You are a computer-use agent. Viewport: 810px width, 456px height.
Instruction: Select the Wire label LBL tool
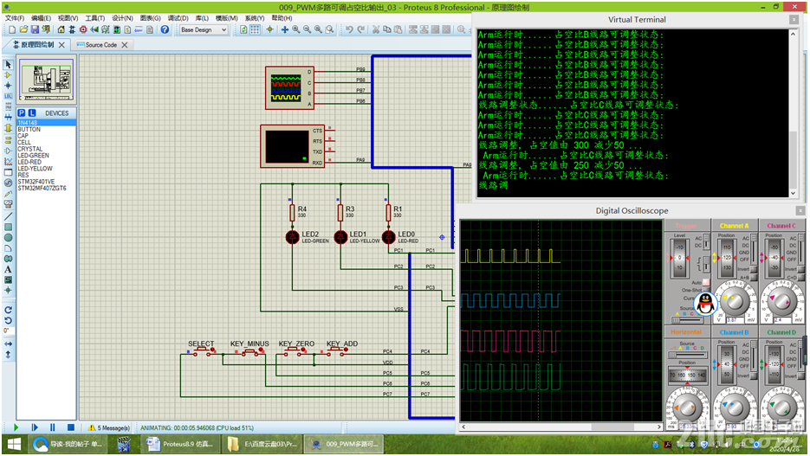click(9, 96)
